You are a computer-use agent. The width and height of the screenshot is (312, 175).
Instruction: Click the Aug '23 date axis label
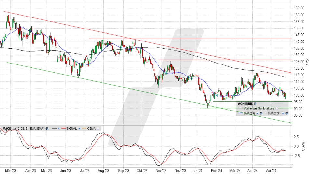(x=103, y=171)
